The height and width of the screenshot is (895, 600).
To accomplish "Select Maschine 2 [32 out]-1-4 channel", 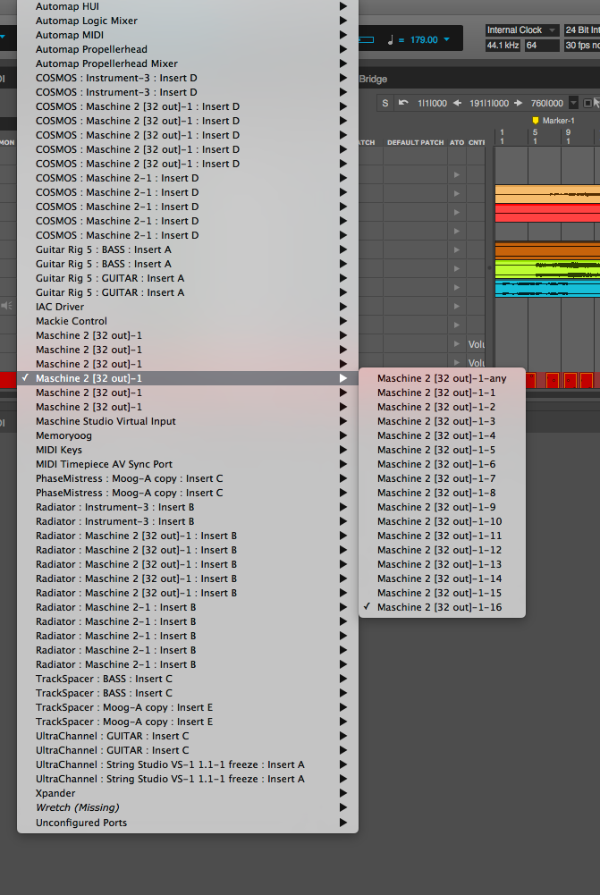I will [442, 435].
